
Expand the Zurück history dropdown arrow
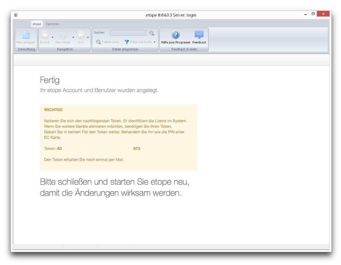pyautogui.click(x=52, y=37)
